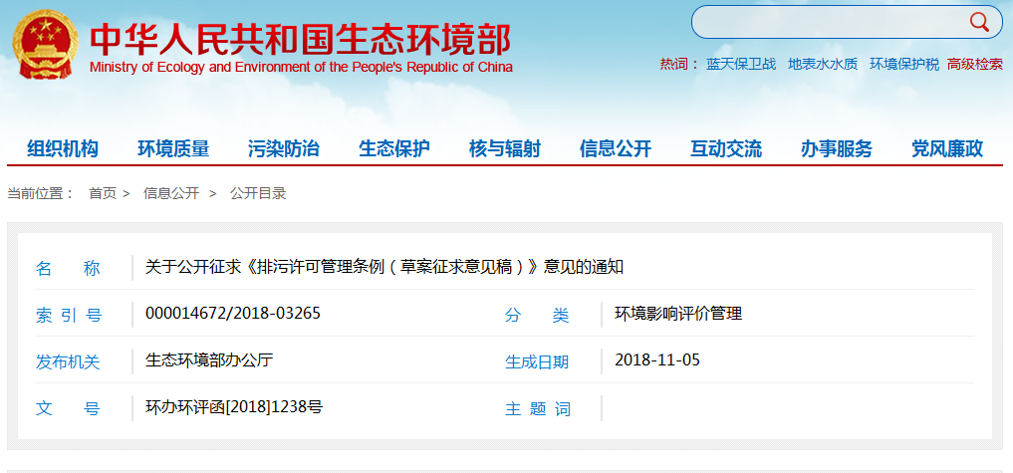The height and width of the screenshot is (473, 1013).
Task: Click the notice title about 排污许可管理条例
Action: coord(383,267)
